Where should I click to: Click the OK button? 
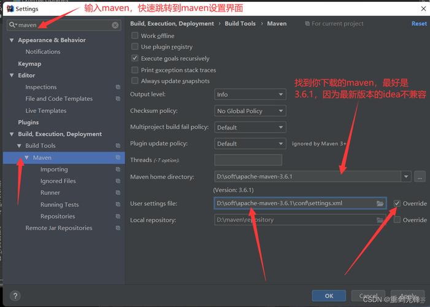pyautogui.click(x=329, y=296)
